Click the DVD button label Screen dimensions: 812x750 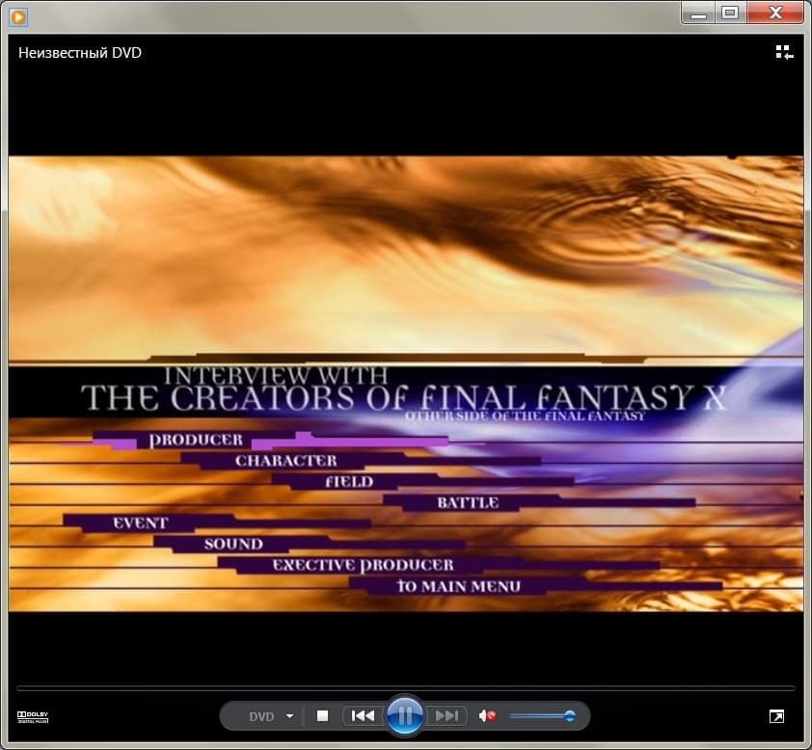261,716
